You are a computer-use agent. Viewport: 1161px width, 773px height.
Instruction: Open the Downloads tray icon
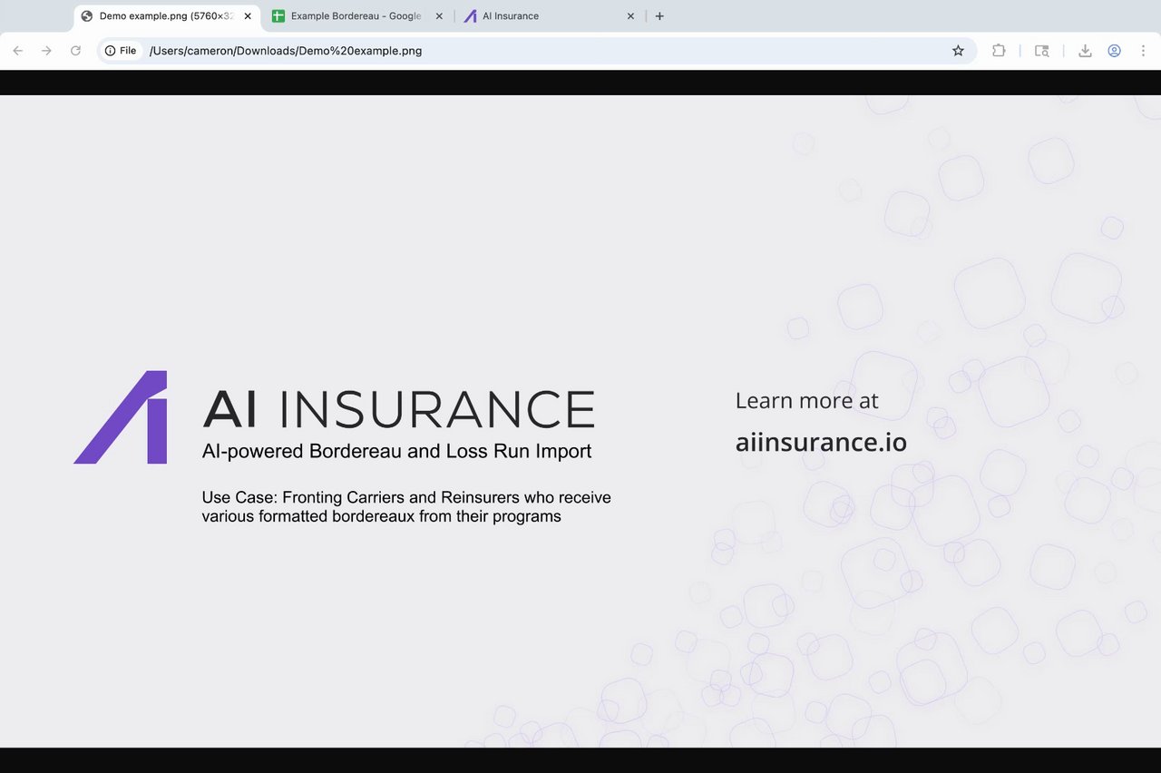[1085, 51]
